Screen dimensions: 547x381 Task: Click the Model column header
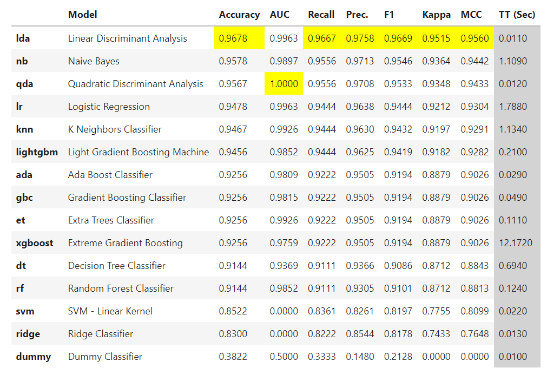pos(82,15)
